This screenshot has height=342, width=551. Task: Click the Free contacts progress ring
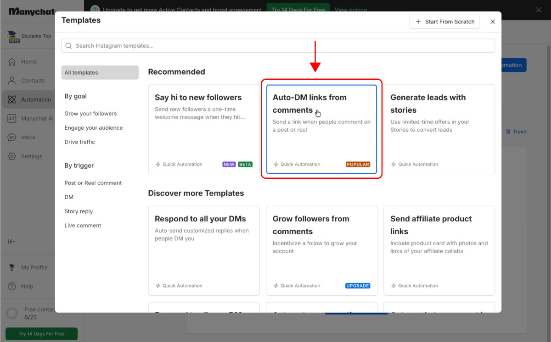pos(12,314)
